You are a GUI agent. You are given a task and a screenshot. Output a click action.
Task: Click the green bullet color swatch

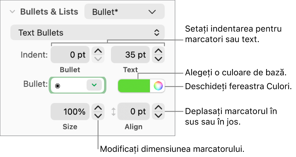tap(134, 86)
